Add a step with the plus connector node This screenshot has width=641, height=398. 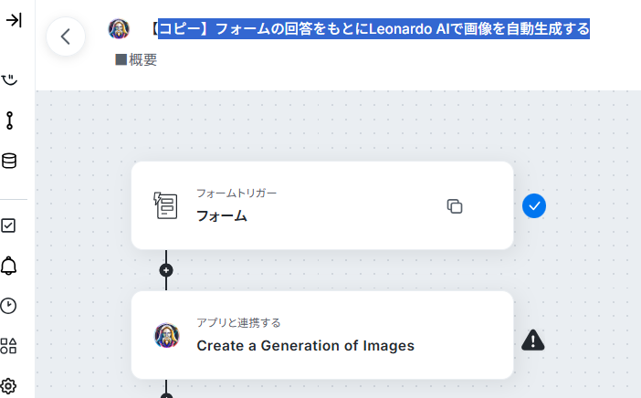pyautogui.click(x=166, y=270)
